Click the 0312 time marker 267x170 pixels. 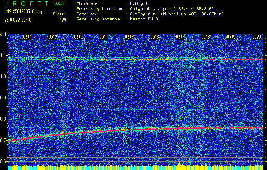(53, 37)
